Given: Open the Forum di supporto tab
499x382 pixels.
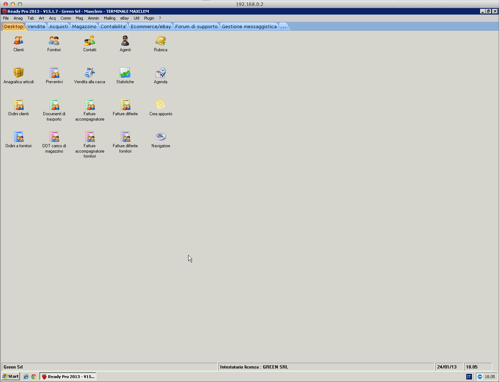Looking at the screenshot, I should 196,26.
